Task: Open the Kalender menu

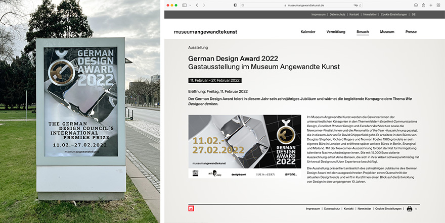Action: tap(308, 32)
